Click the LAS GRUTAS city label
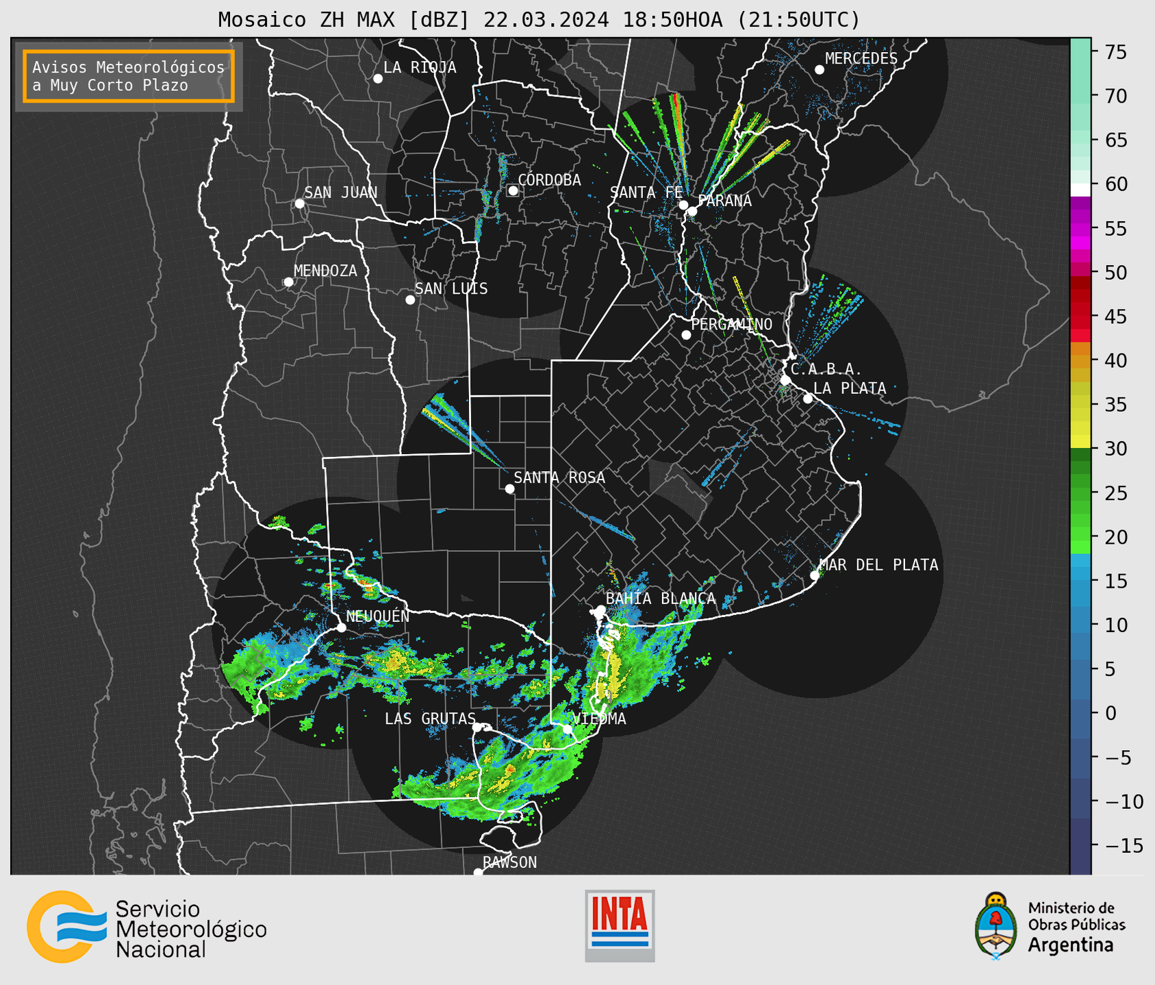Screen dimensions: 1155x985 click(x=430, y=719)
